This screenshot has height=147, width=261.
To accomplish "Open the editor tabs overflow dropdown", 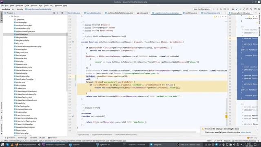I will coord(225,13).
